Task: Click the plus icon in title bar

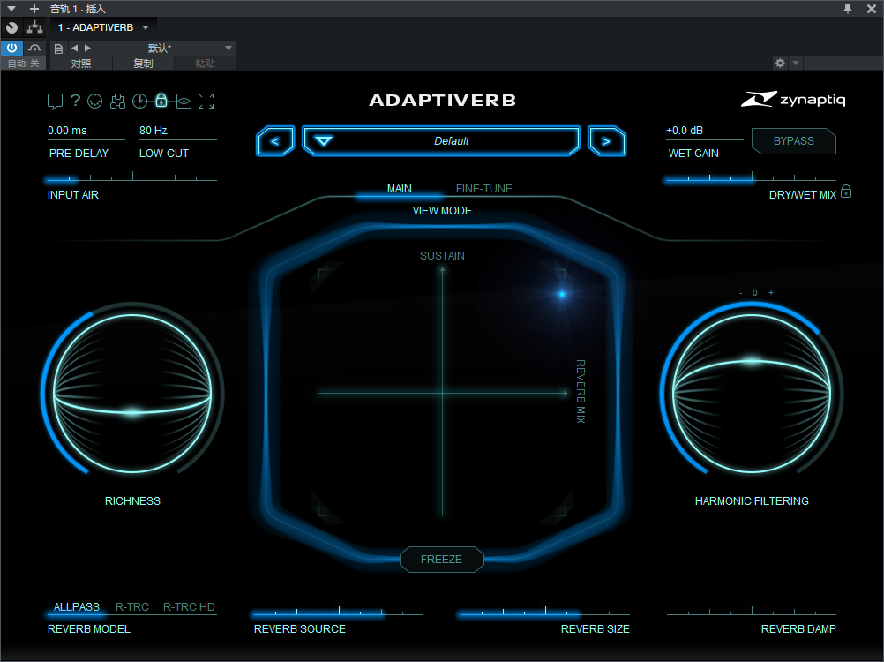Action: pos(34,9)
